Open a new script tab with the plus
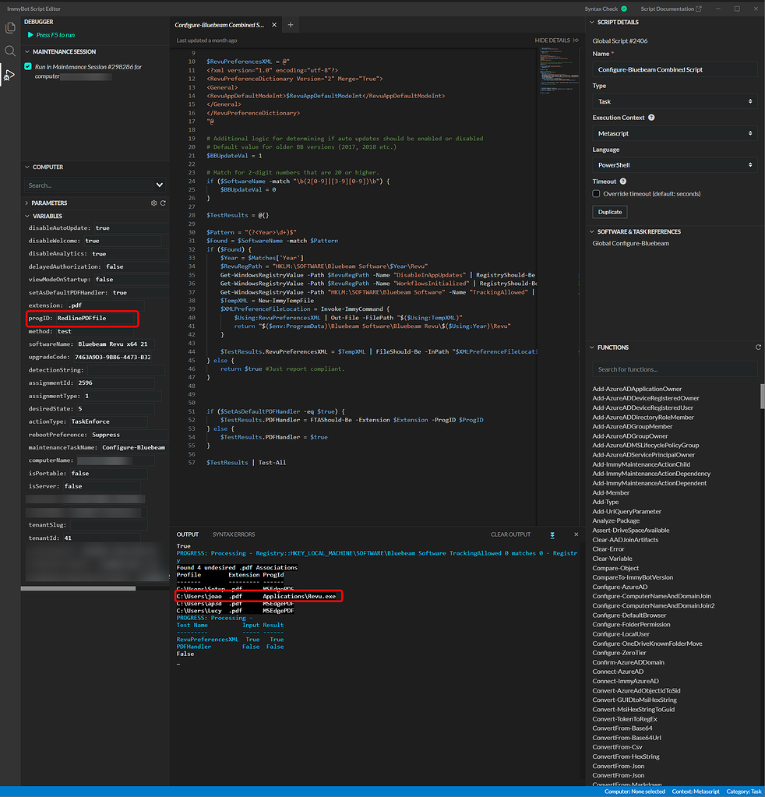The width and height of the screenshot is (765, 797). point(291,24)
